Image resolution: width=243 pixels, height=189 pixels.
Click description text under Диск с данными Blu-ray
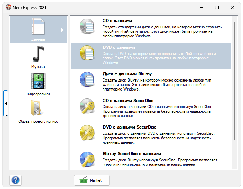[157, 85]
